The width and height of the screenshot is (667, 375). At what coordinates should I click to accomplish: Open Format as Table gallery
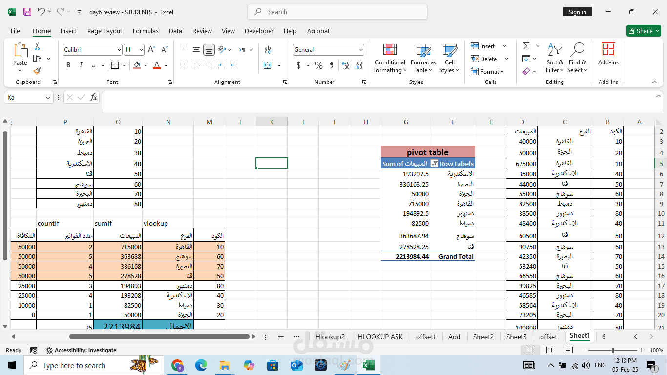[423, 59]
